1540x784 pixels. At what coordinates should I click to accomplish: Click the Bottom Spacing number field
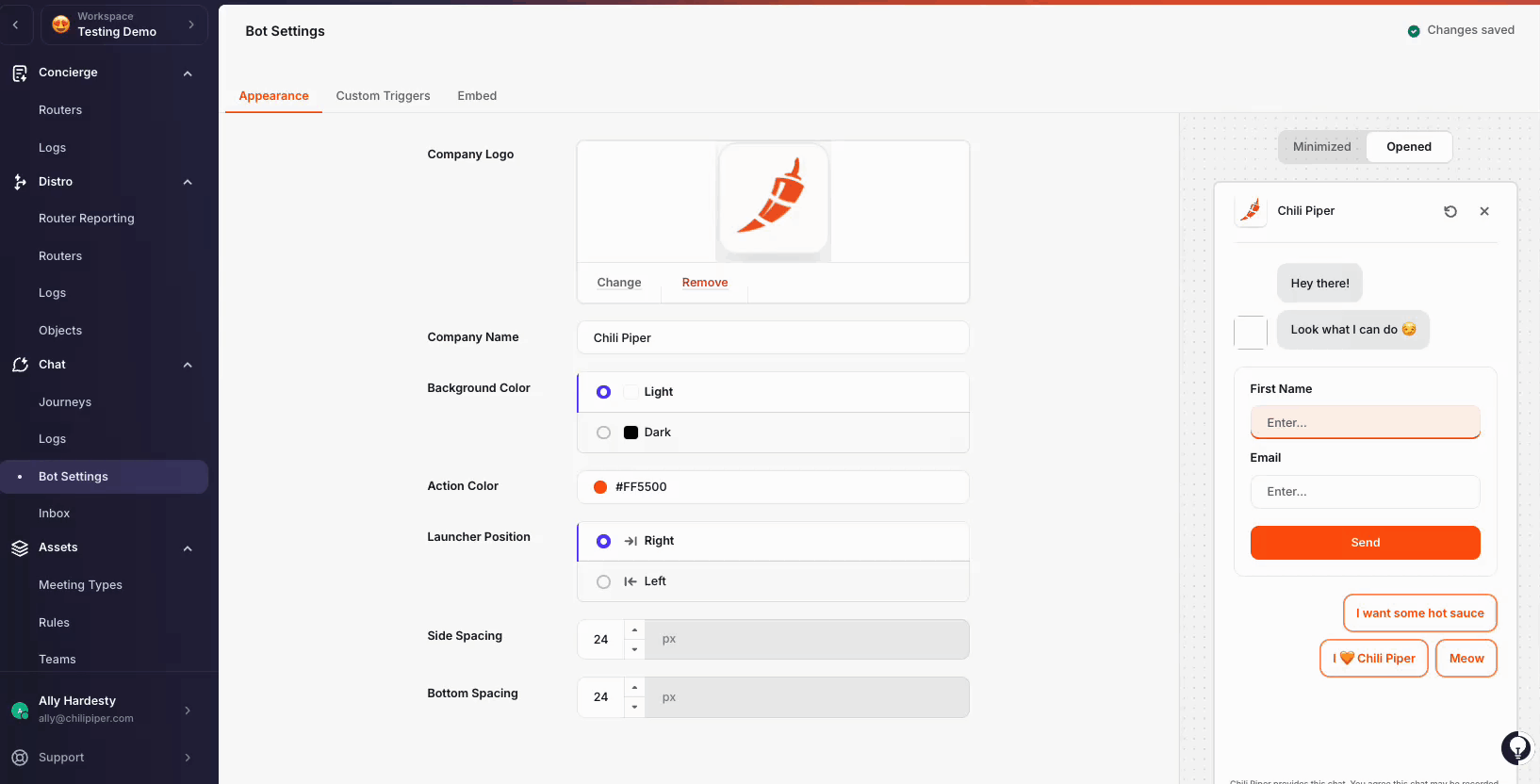(x=601, y=697)
